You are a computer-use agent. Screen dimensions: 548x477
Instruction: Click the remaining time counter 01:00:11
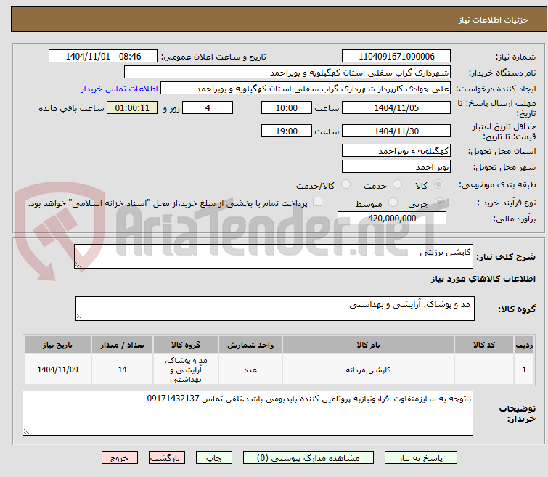(132, 107)
